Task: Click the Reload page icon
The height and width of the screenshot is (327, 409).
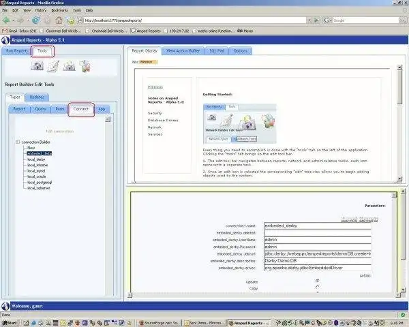Action: 35,20
